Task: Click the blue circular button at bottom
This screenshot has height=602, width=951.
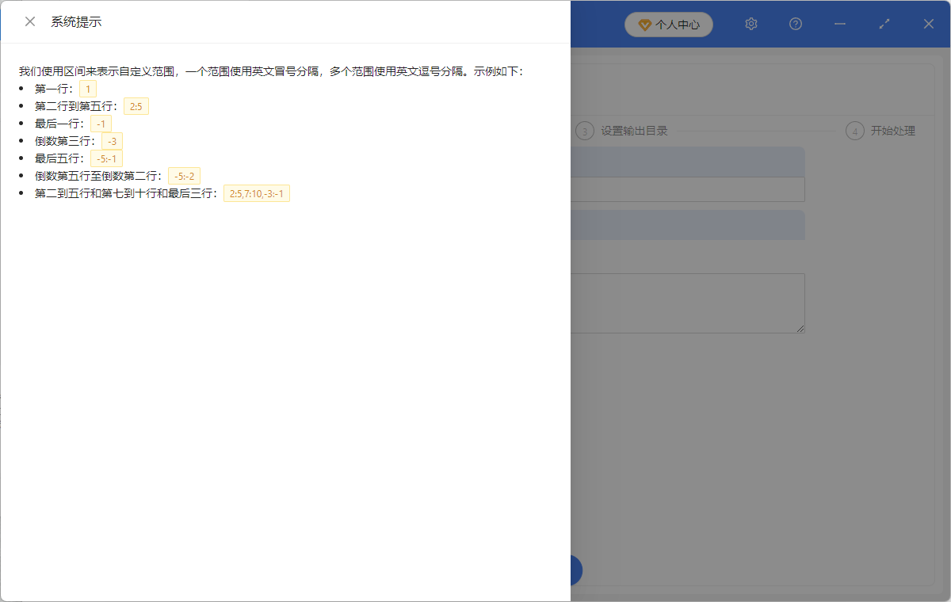Action: (x=572, y=570)
